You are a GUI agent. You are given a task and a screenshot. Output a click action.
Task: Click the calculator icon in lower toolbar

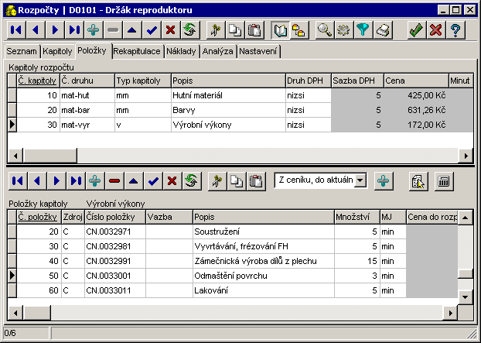tap(444, 180)
